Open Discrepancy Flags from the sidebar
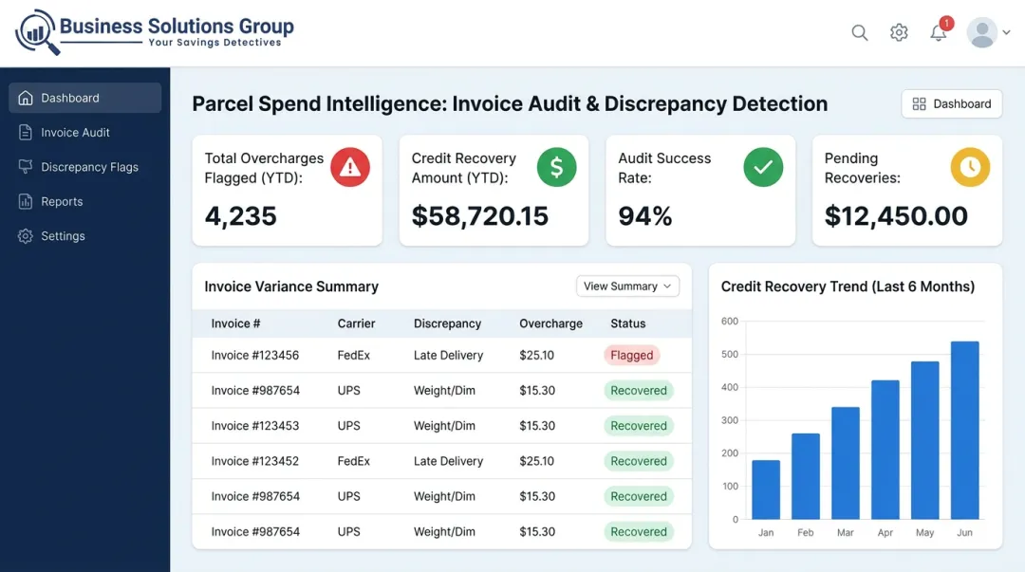Image resolution: width=1025 pixels, height=572 pixels. pos(85,167)
